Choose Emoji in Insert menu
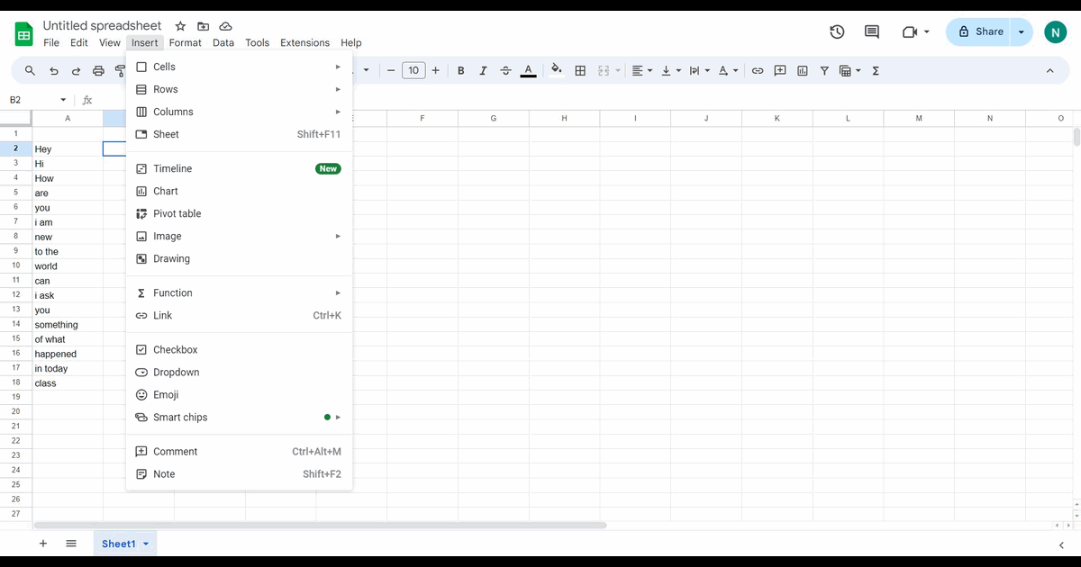This screenshot has height=567, width=1081. pyautogui.click(x=239, y=394)
